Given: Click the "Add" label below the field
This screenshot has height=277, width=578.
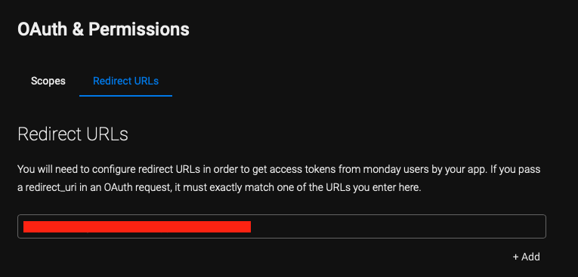Looking at the screenshot, I should 530,257.
